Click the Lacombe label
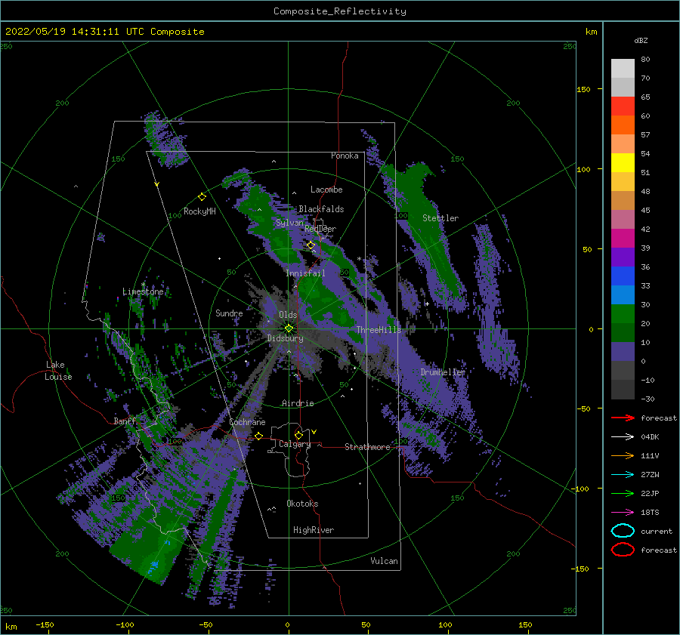 (326, 190)
